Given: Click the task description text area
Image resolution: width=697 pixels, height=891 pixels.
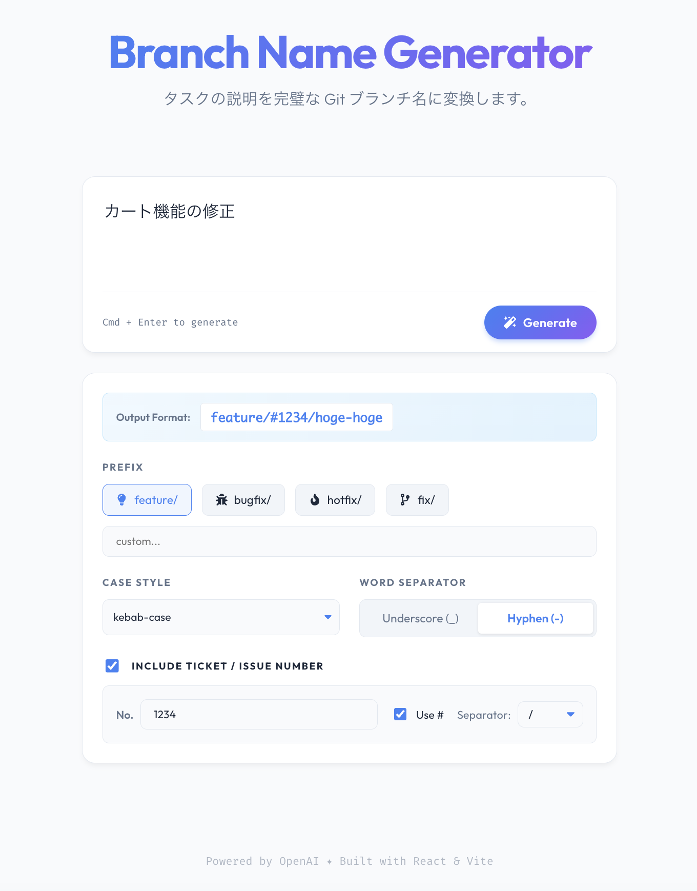Looking at the screenshot, I should [x=350, y=241].
